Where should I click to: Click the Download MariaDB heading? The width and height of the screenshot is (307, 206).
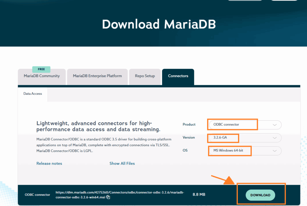click(159, 25)
